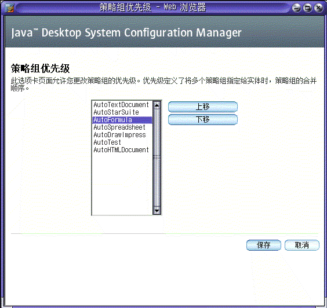This screenshot has height=308, width=327.
Task: Click the list scrollbar down arrow
Action: [x=157, y=211]
